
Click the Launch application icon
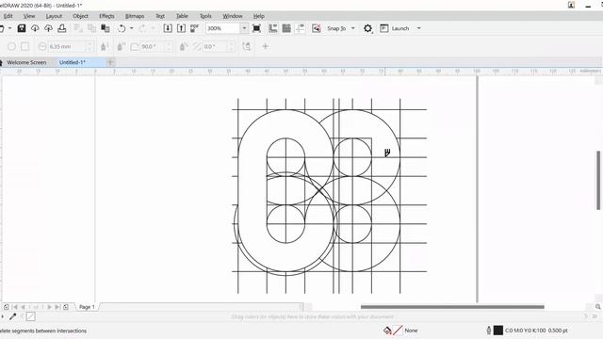(383, 28)
